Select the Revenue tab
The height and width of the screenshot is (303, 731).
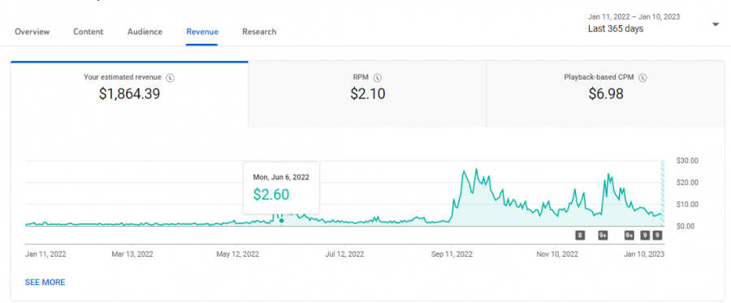point(202,32)
